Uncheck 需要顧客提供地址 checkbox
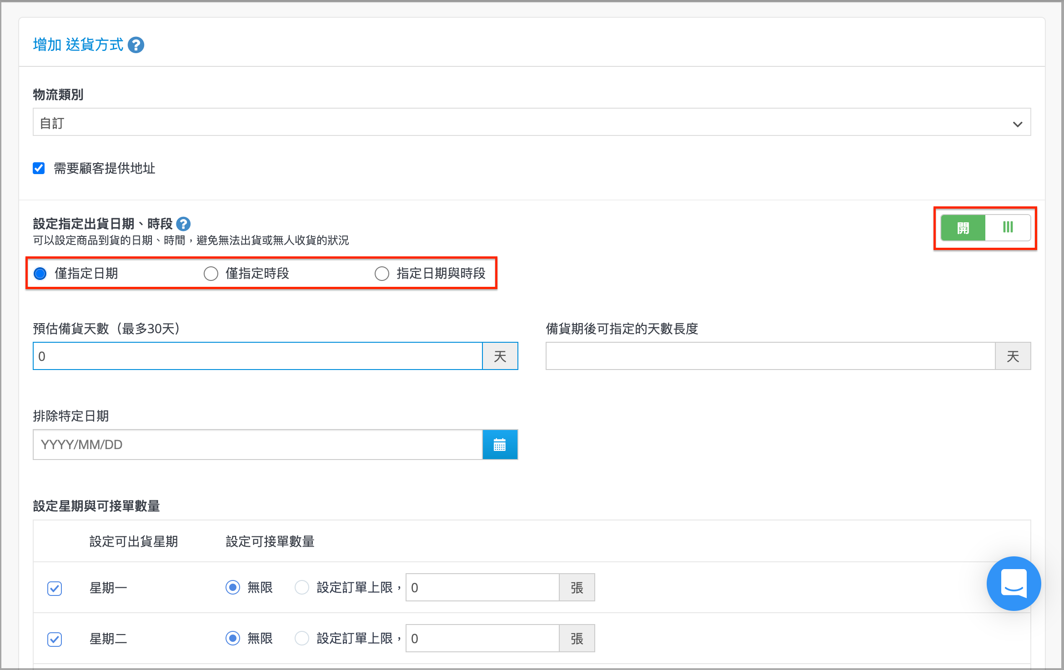This screenshot has height=670, width=1064. [x=39, y=168]
